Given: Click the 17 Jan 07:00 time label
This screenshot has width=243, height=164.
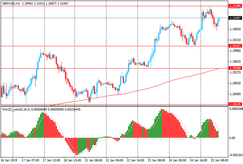Looking at the screenshot, I should pos(30,160).
